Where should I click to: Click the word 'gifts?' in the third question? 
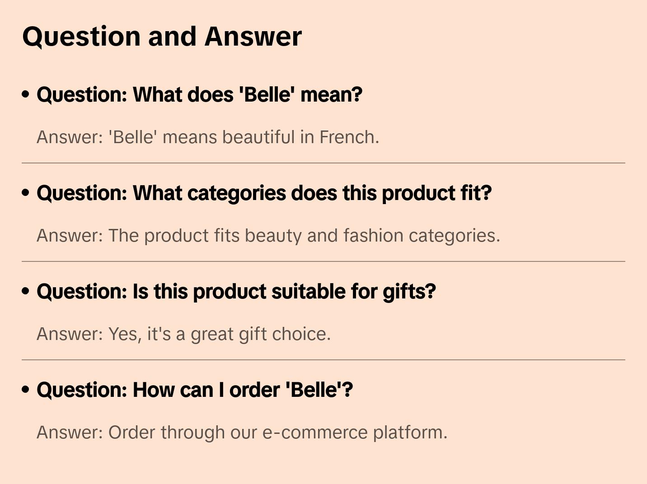coord(409,292)
